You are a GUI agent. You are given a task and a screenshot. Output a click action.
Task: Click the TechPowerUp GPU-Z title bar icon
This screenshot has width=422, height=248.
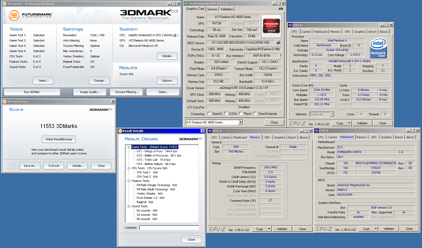[x=186, y=3]
